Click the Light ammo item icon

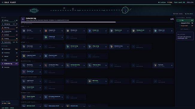tap(24, 81)
